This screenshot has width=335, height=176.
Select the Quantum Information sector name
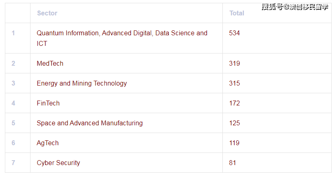point(122,38)
